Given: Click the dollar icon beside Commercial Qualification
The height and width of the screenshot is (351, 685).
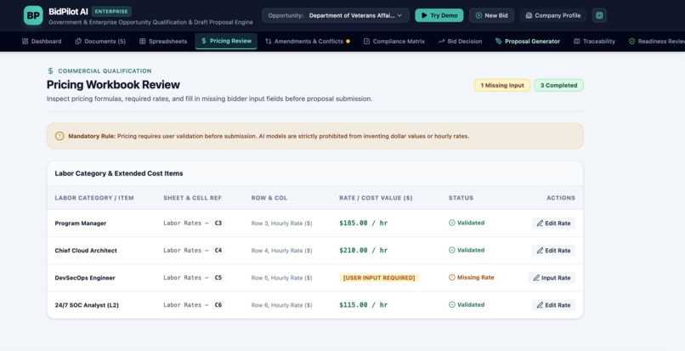Looking at the screenshot, I should [51, 71].
